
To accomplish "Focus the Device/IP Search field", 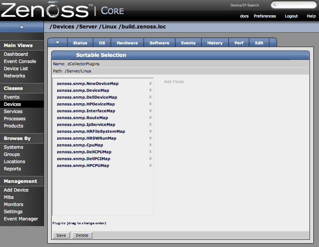I will 294,5.
